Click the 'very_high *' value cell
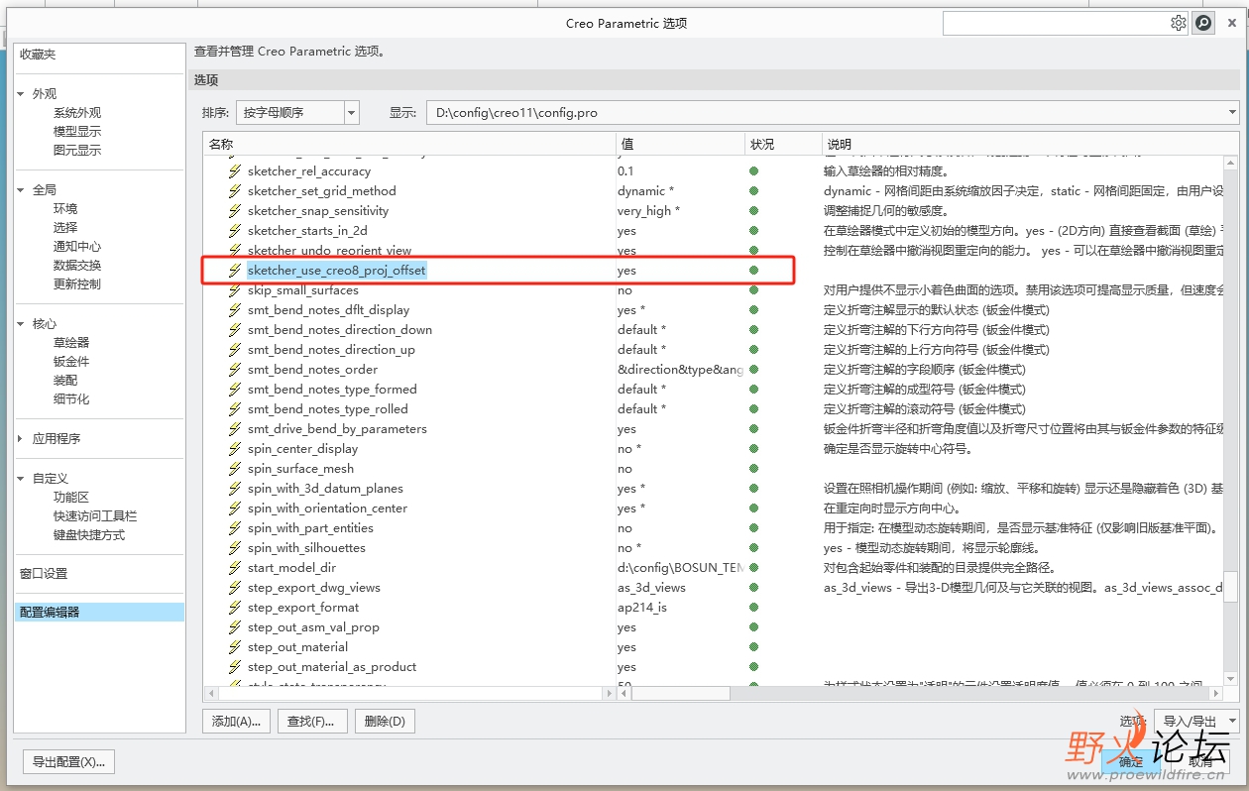 coord(649,211)
